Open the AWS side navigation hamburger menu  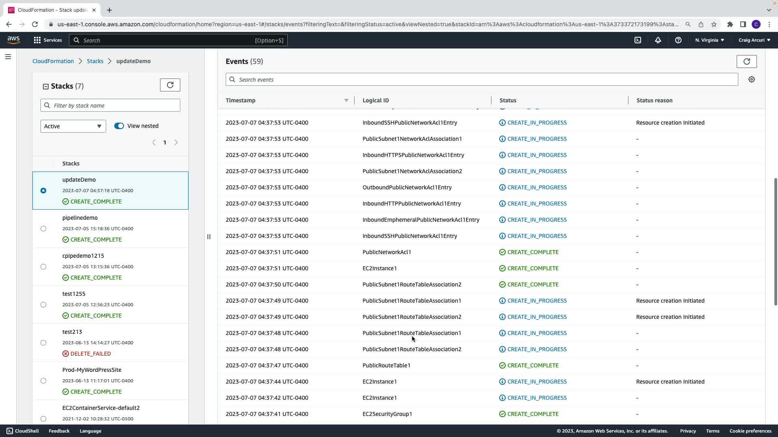[x=8, y=57]
